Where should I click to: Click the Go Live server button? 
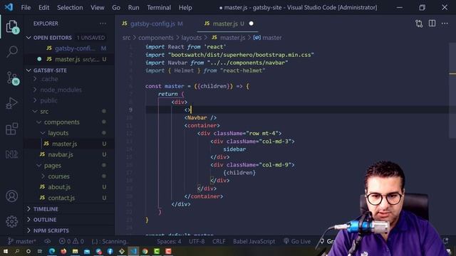point(297,241)
